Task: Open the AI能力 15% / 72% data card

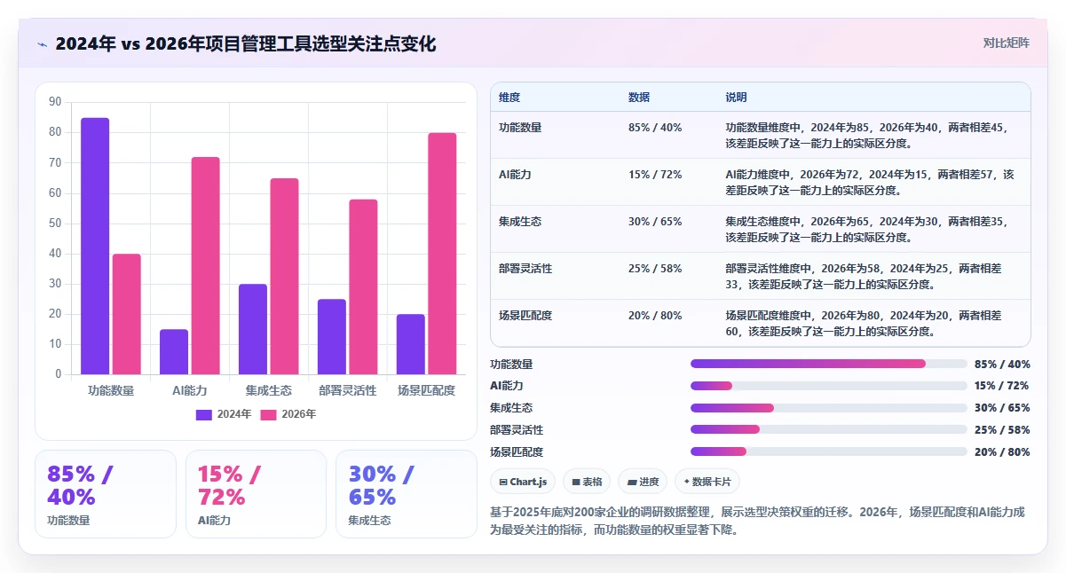Action: 256,494
